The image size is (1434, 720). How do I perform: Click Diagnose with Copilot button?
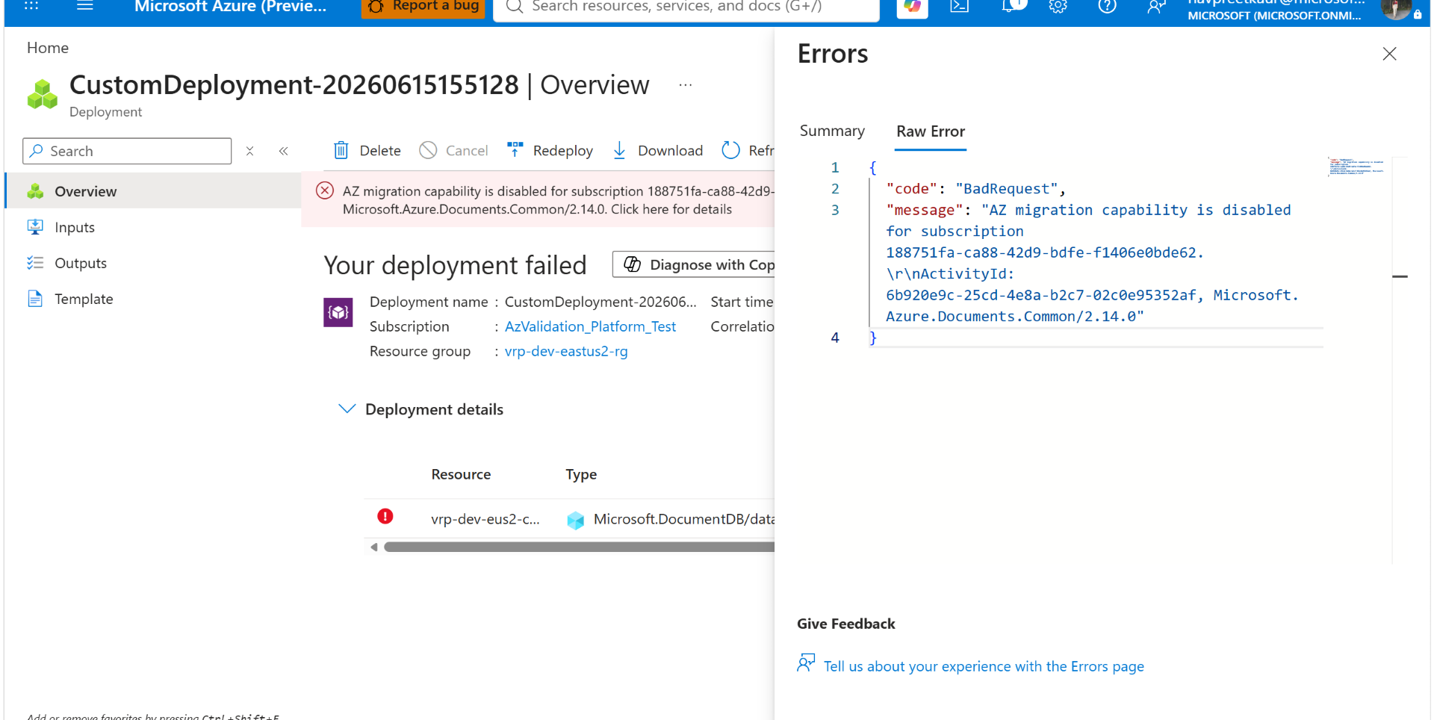click(x=694, y=264)
